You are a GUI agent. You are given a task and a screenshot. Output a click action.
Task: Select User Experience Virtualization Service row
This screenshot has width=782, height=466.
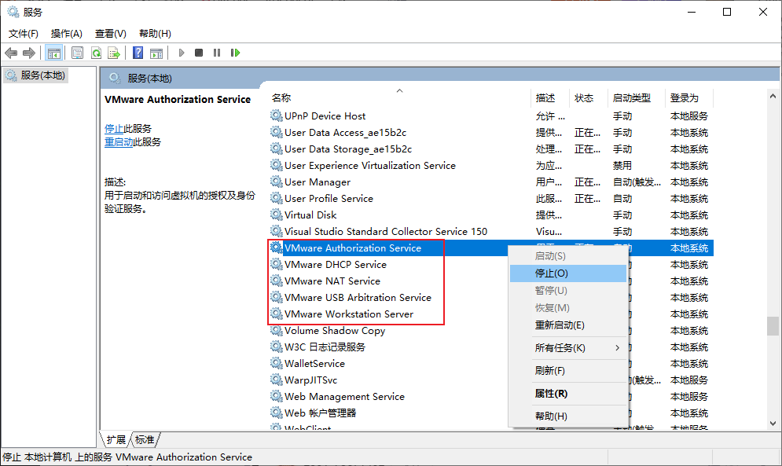(490, 165)
